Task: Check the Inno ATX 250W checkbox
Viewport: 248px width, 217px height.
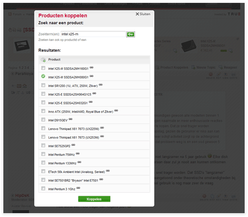Action: coord(43,111)
